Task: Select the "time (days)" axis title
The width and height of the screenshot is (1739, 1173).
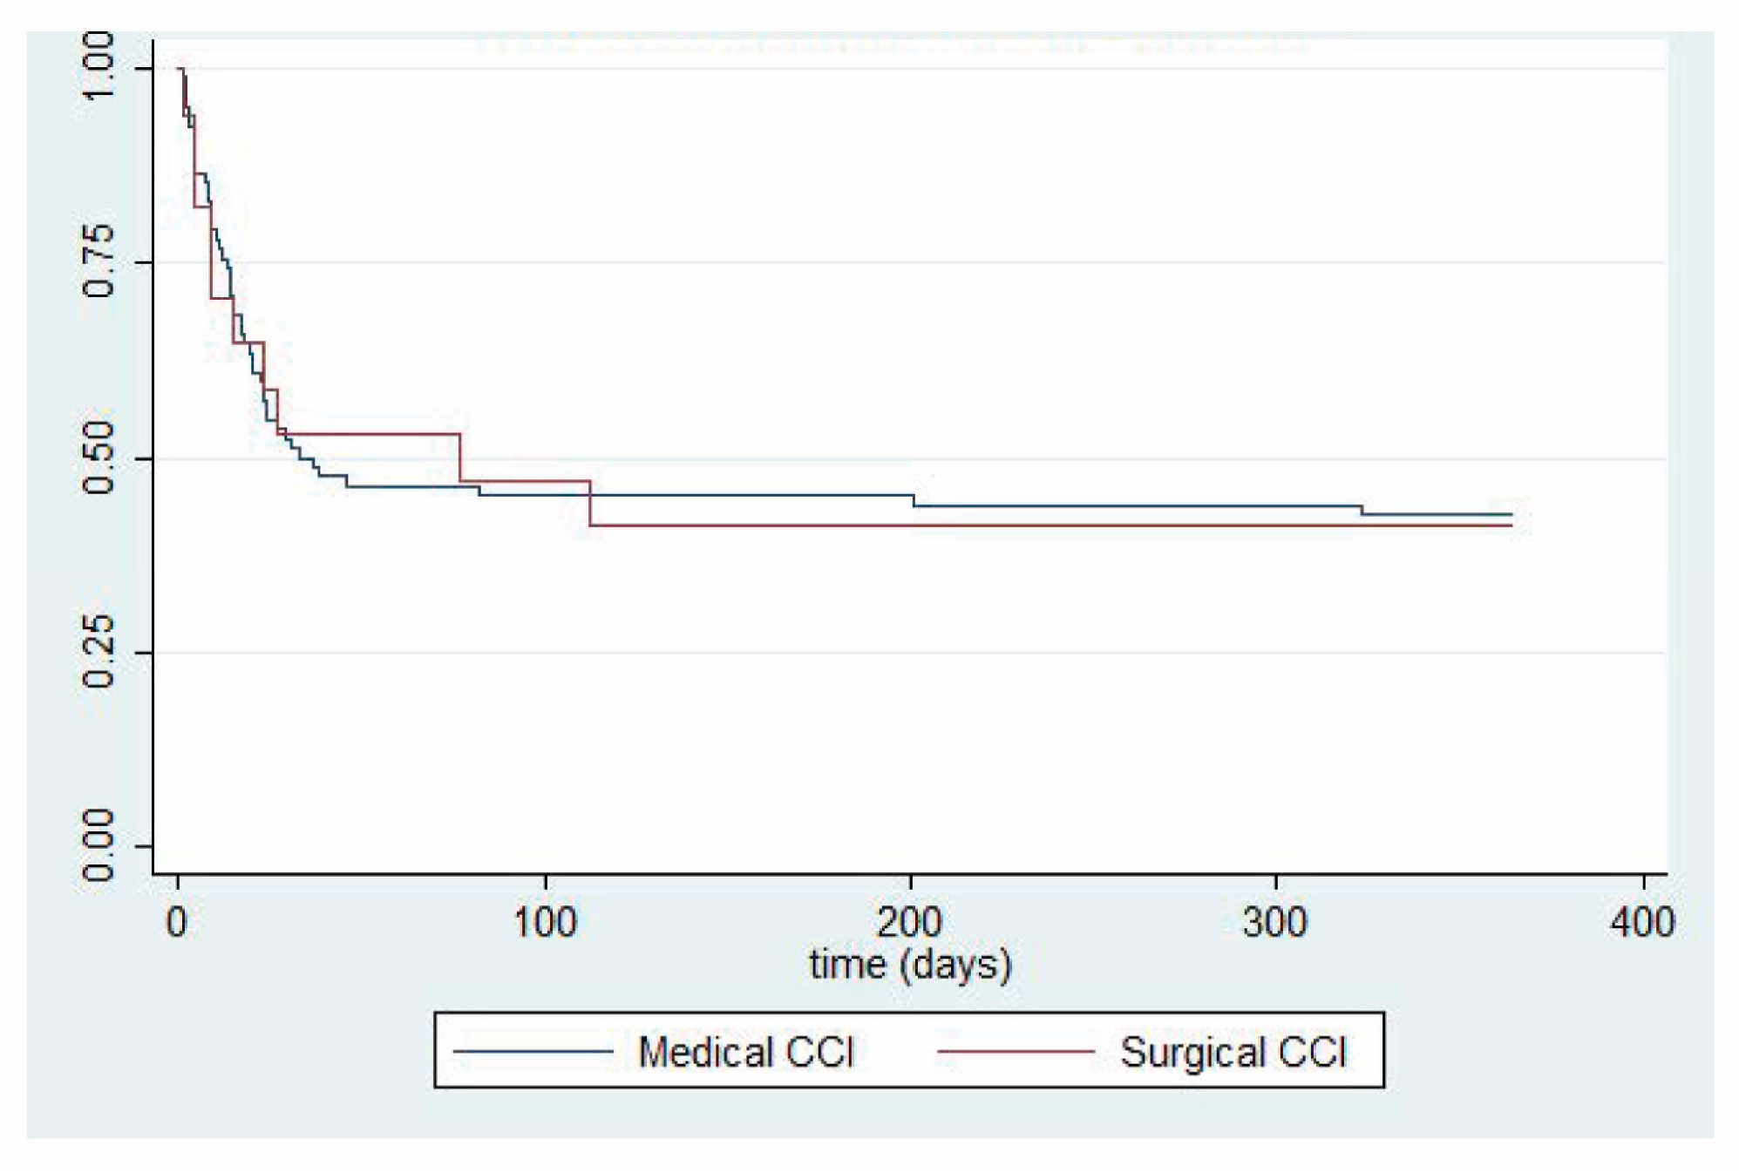Action: tap(910, 965)
